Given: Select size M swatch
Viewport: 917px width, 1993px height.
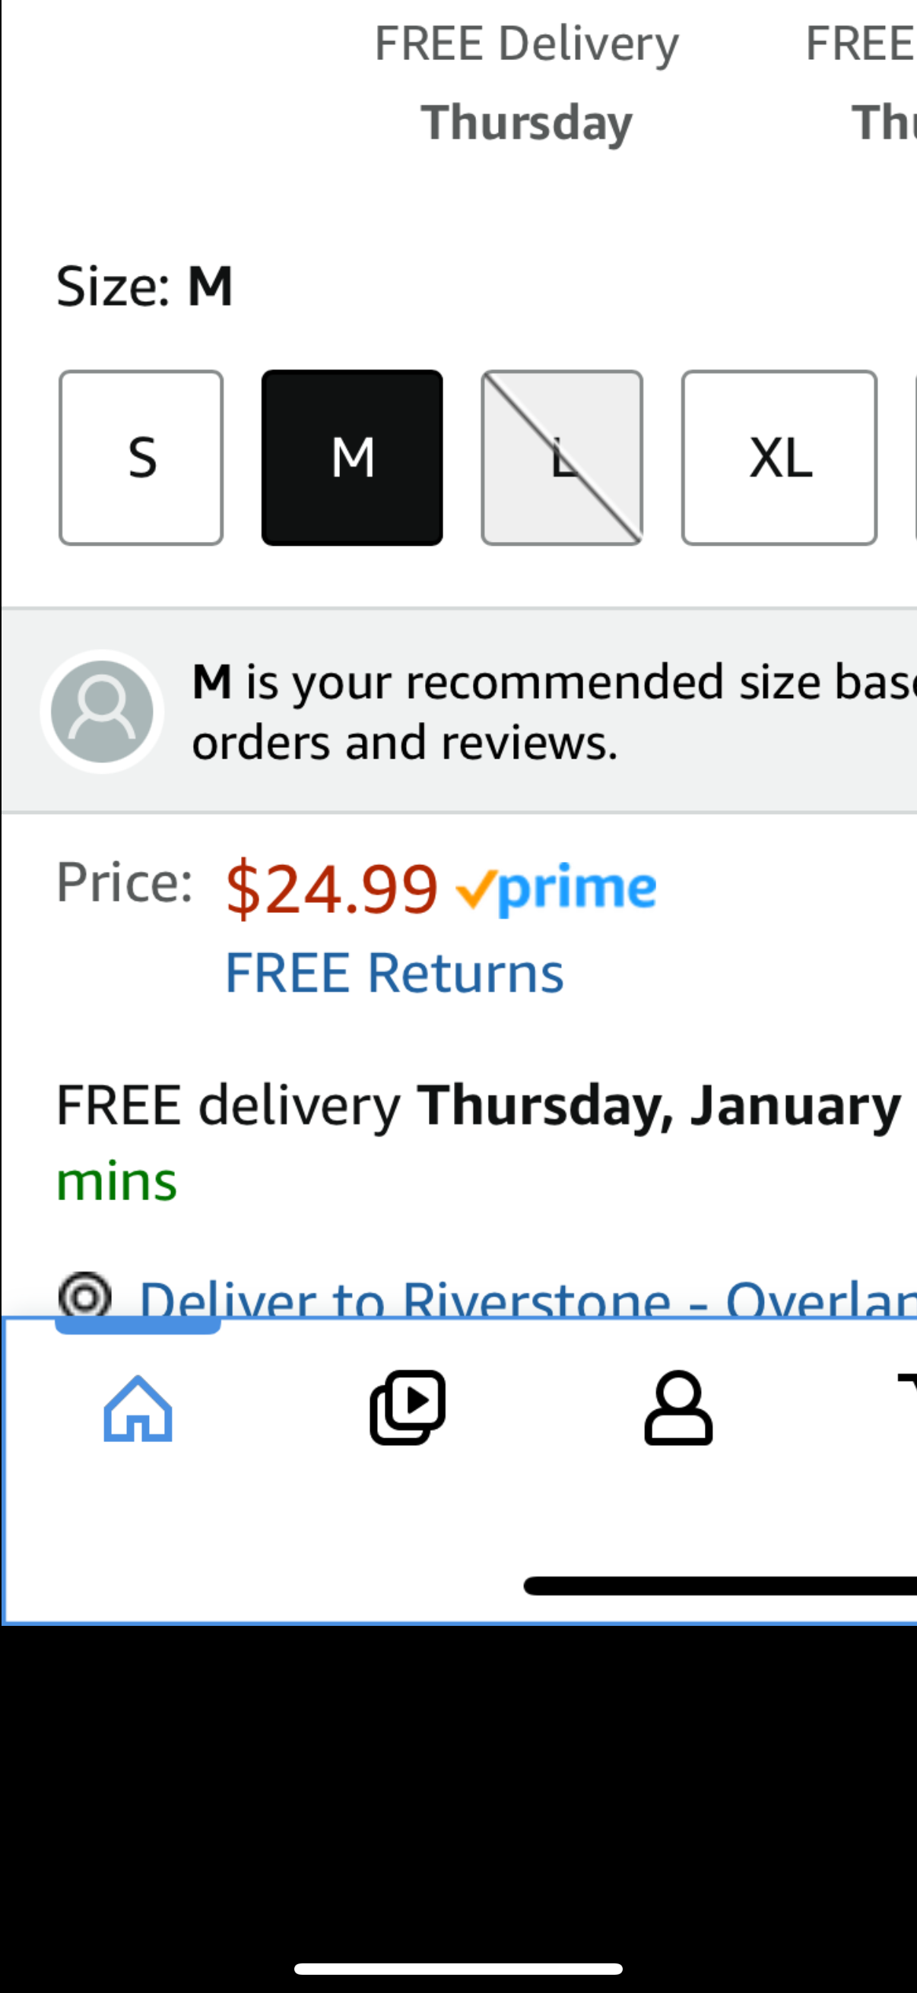Looking at the screenshot, I should tap(352, 458).
